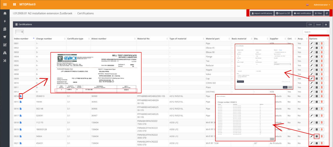Click Add certification button
The height and width of the screenshot is (147, 333).
302,13
